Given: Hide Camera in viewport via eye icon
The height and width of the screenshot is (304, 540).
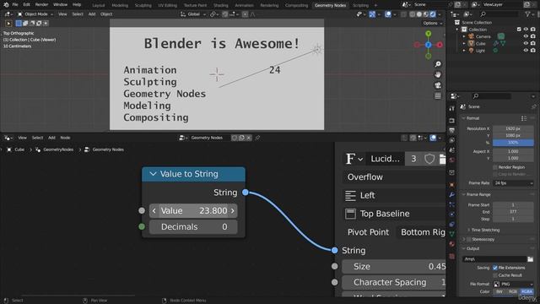Looking at the screenshot, I should click(526, 36).
